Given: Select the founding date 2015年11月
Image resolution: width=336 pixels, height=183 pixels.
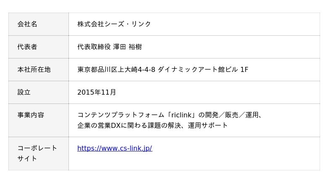Looking at the screenshot, I should tap(97, 92).
